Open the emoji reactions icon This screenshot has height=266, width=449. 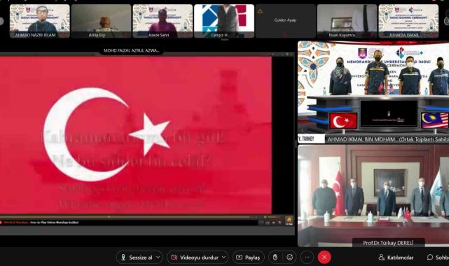[x=290, y=258]
